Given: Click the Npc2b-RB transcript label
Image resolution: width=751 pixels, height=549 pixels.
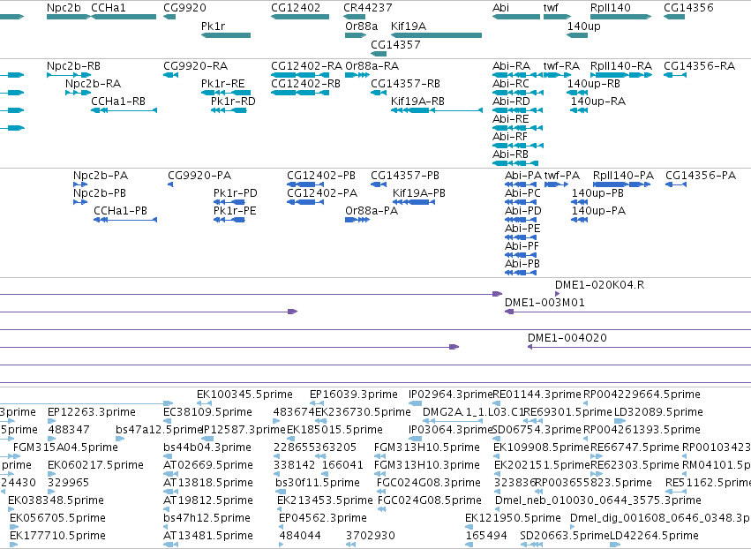Looking at the screenshot, I should tap(74, 65).
